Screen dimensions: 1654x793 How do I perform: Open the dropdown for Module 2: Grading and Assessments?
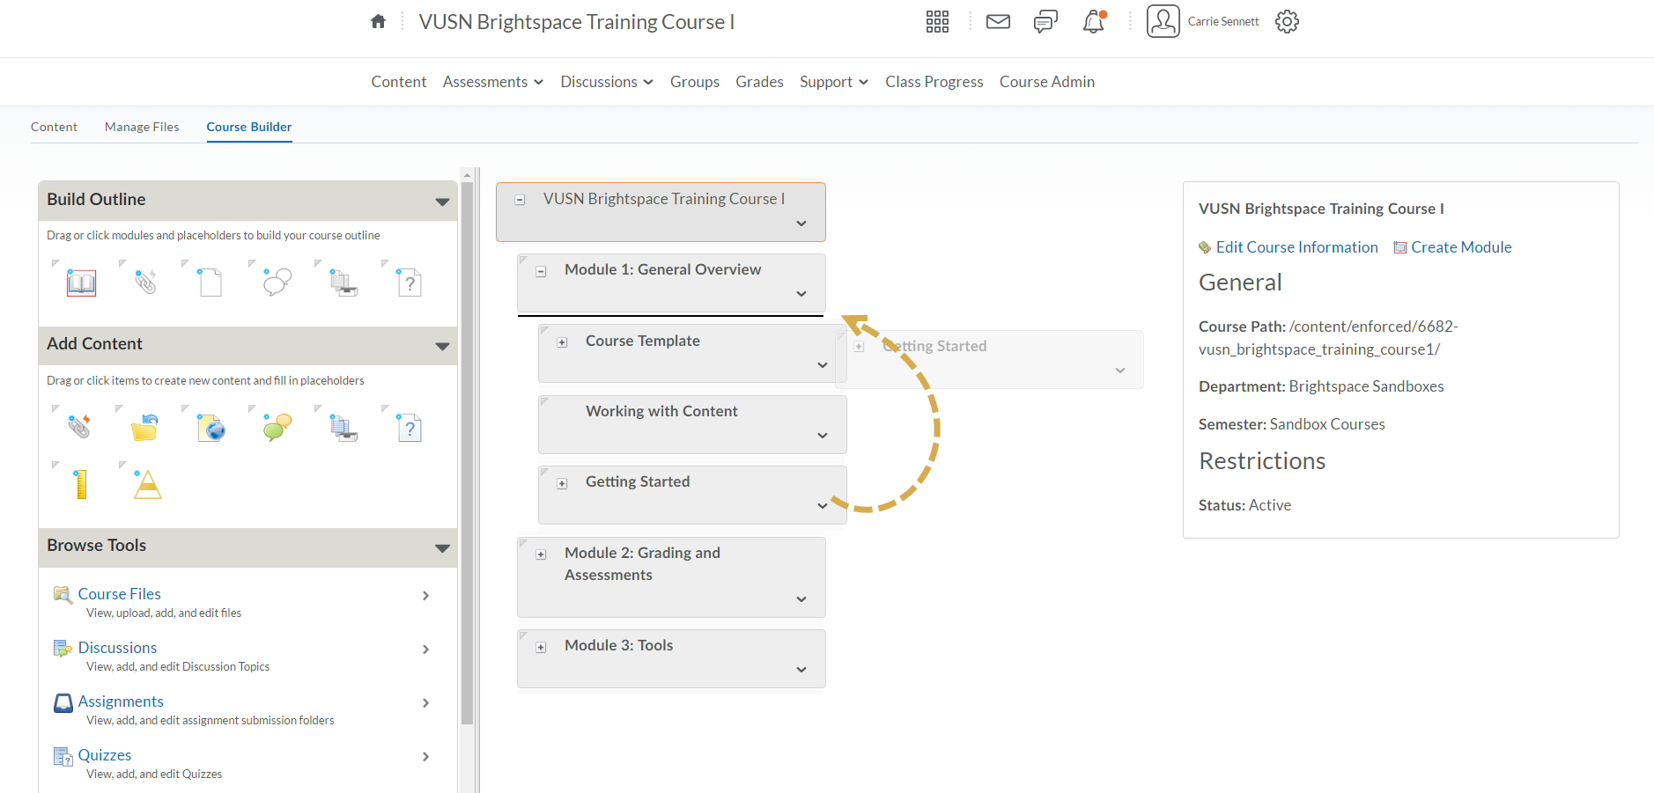coord(801,599)
